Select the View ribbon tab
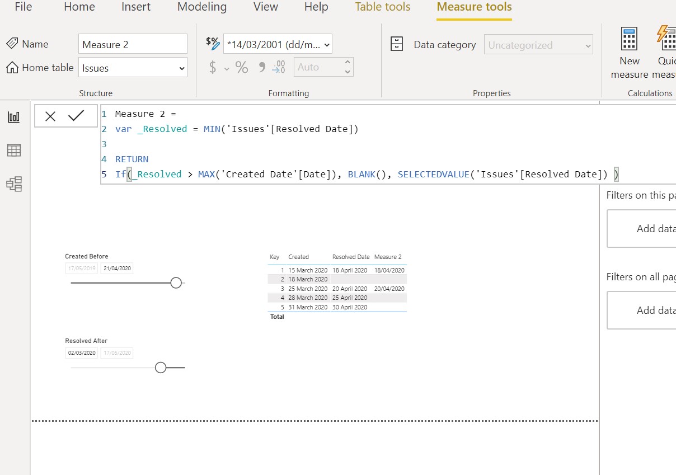Screen dimensions: 676x475 [266, 7]
